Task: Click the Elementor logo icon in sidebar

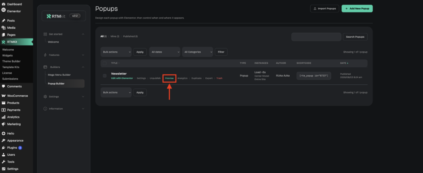Action: (x=3, y=10)
